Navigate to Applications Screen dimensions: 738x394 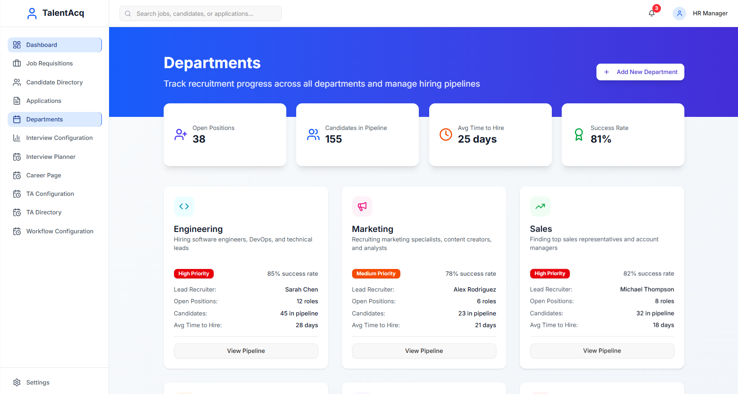[x=55, y=101]
